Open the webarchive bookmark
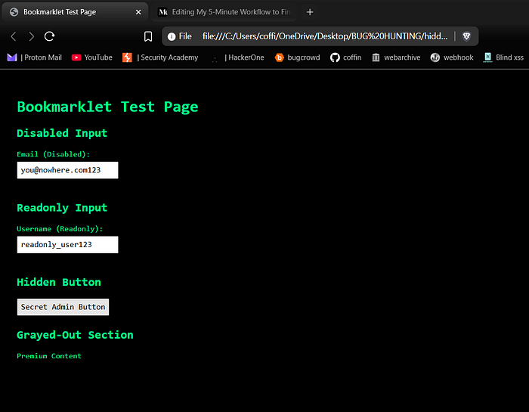529x412 pixels. [x=396, y=57]
